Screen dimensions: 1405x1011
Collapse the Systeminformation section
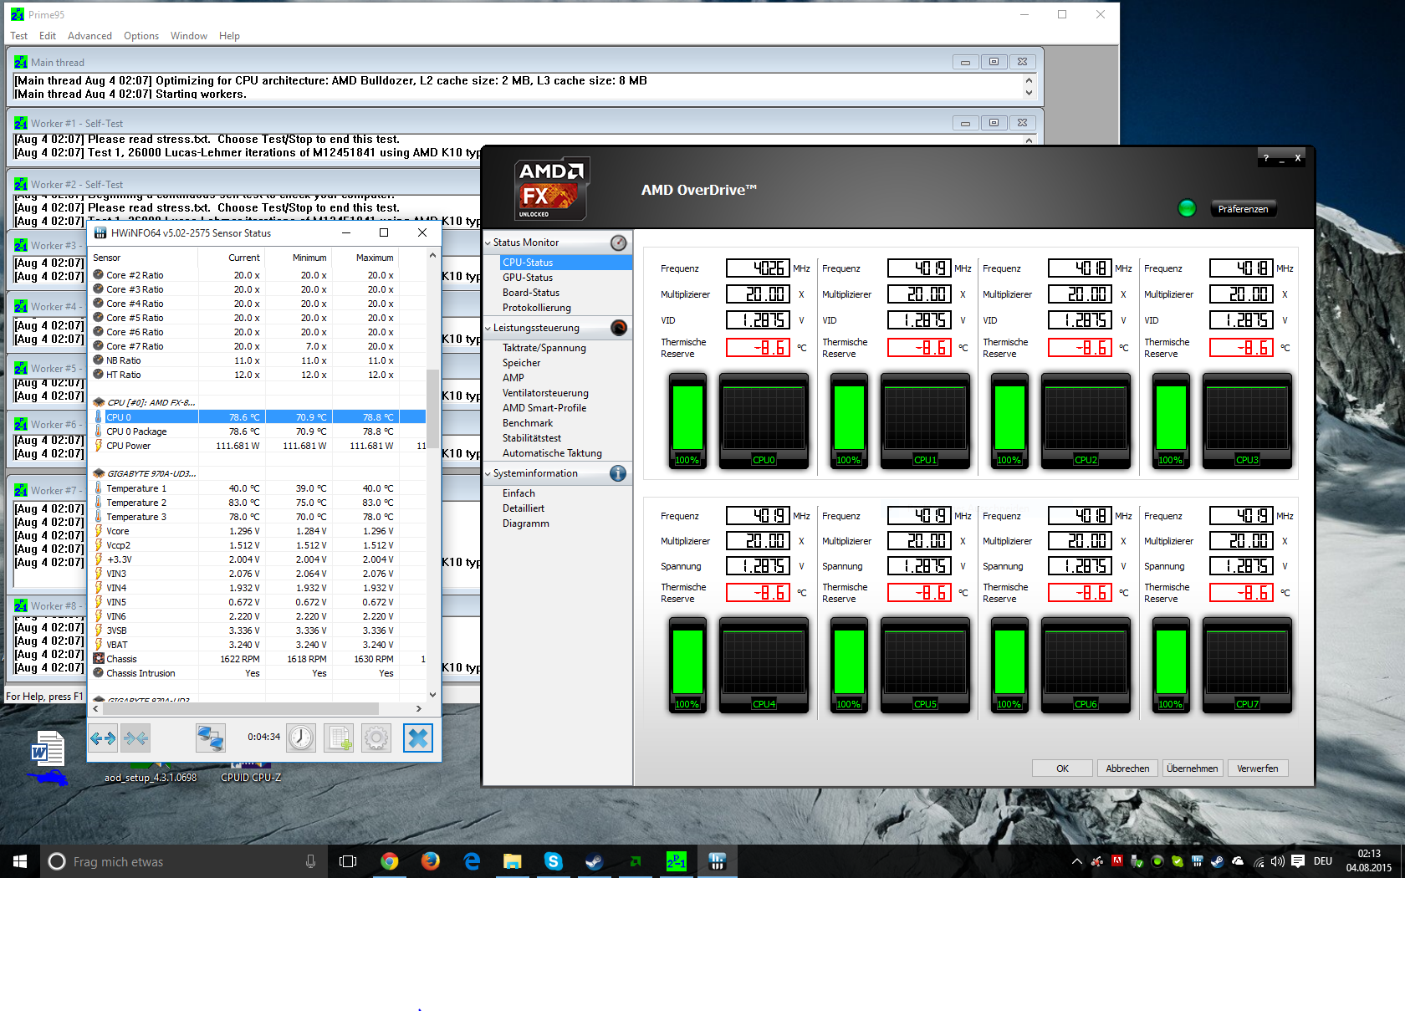coord(488,473)
